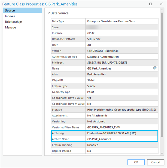Click the Park Amenities alias value
This screenshot has height=168, width=167.
[97, 74]
